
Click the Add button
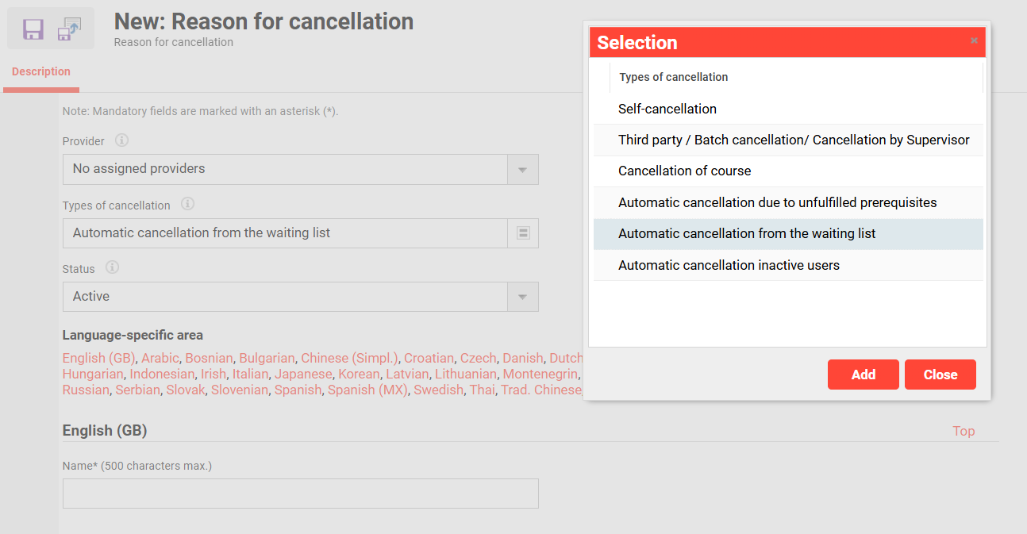click(864, 374)
